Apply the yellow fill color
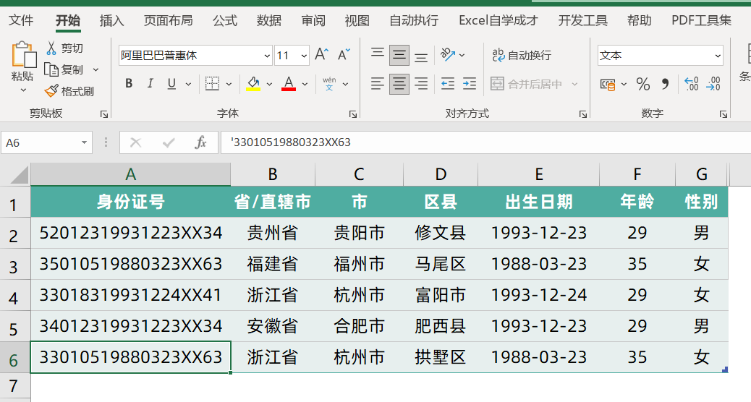Viewport: 751px width, 402px height. pos(253,84)
